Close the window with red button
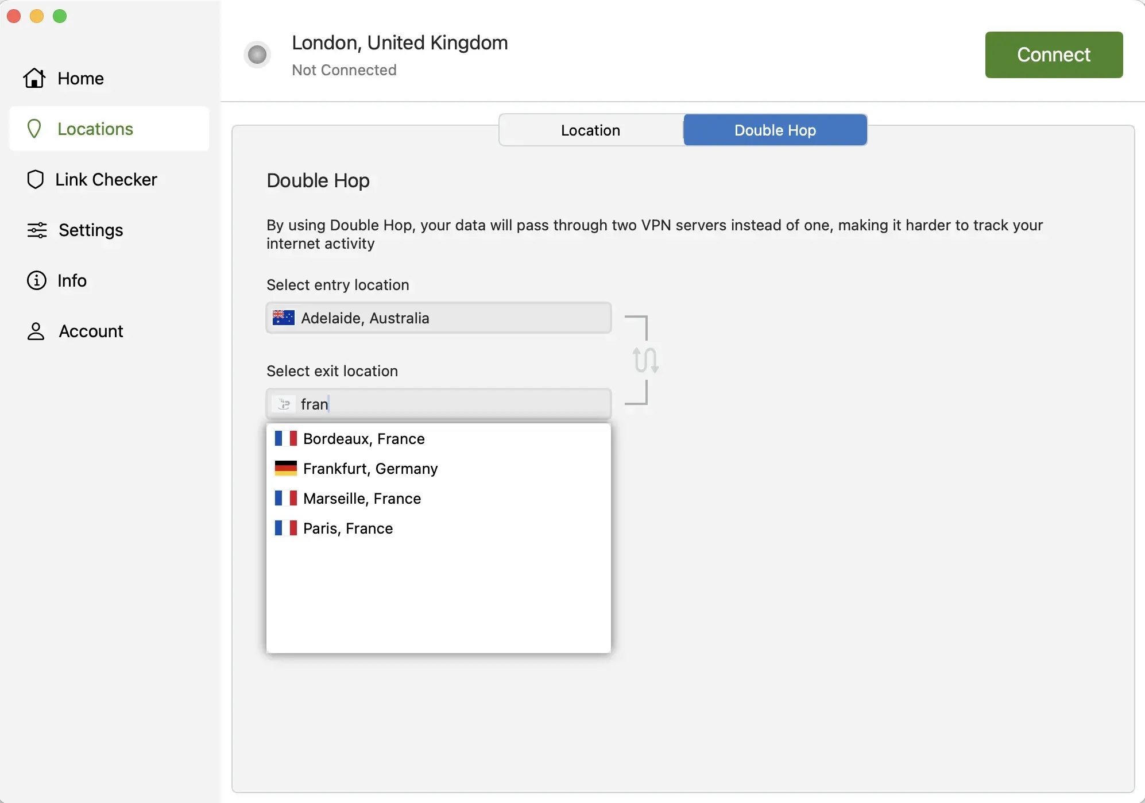Image resolution: width=1145 pixels, height=803 pixels. 14,16
